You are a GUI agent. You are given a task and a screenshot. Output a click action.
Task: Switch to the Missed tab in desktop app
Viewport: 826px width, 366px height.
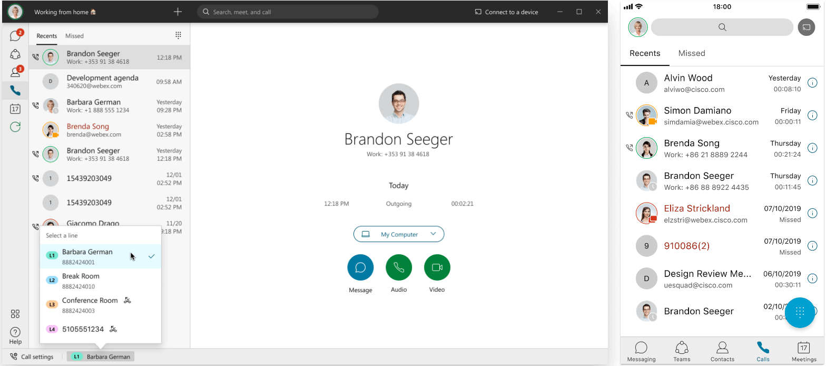tap(74, 36)
